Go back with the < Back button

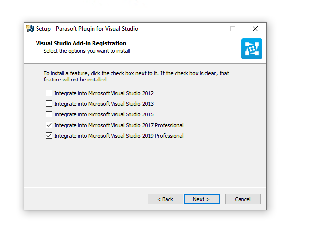(x=165, y=199)
